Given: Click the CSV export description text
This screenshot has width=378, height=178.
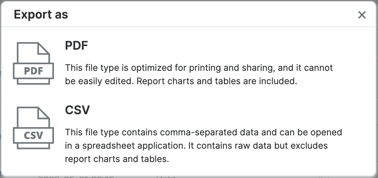Looking at the screenshot, I should (x=203, y=146).
